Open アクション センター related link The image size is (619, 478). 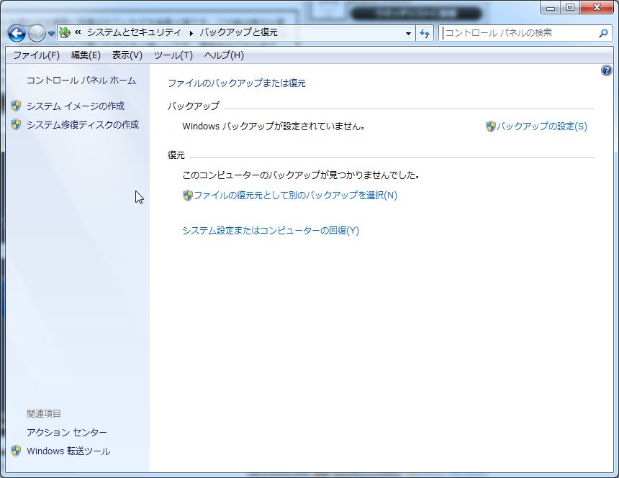[x=67, y=432]
